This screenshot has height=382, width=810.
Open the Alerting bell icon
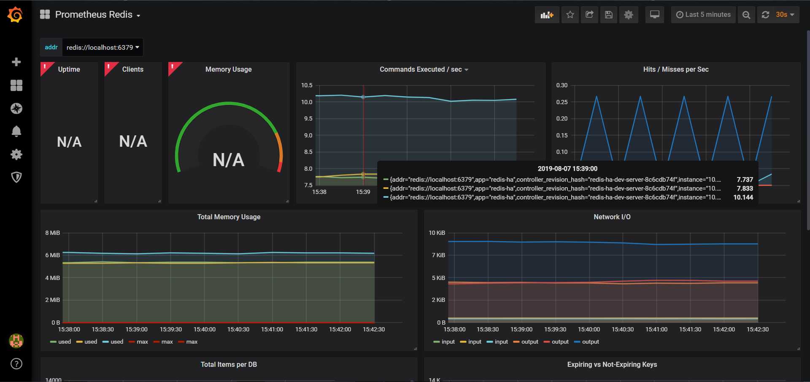pyautogui.click(x=16, y=131)
